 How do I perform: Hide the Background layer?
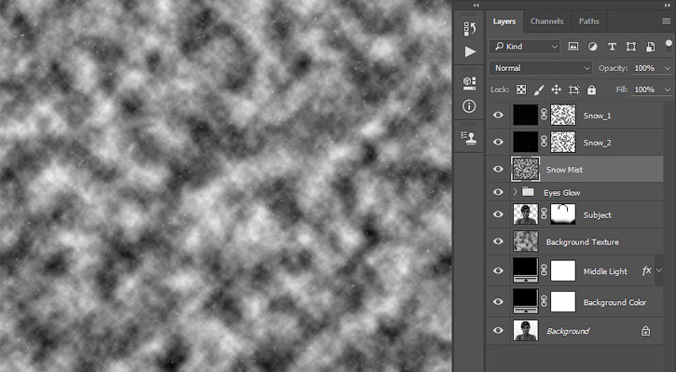click(498, 330)
